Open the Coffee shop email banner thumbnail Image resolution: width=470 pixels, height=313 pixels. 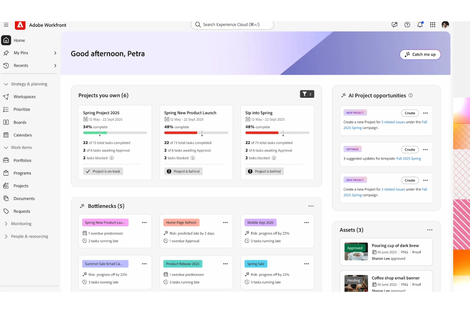point(356,283)
